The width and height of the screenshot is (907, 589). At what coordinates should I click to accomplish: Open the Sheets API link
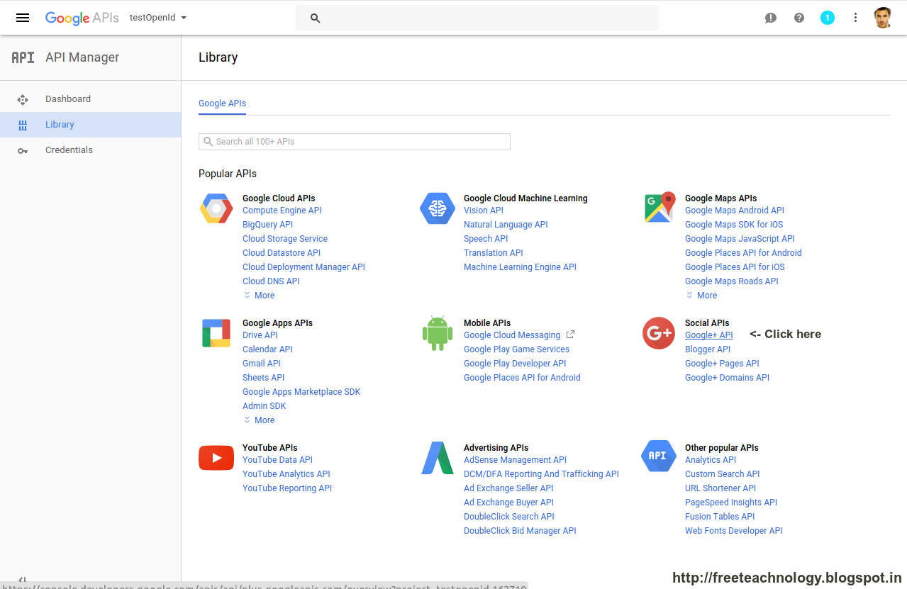pyautogui.click(x=263, y=378)
